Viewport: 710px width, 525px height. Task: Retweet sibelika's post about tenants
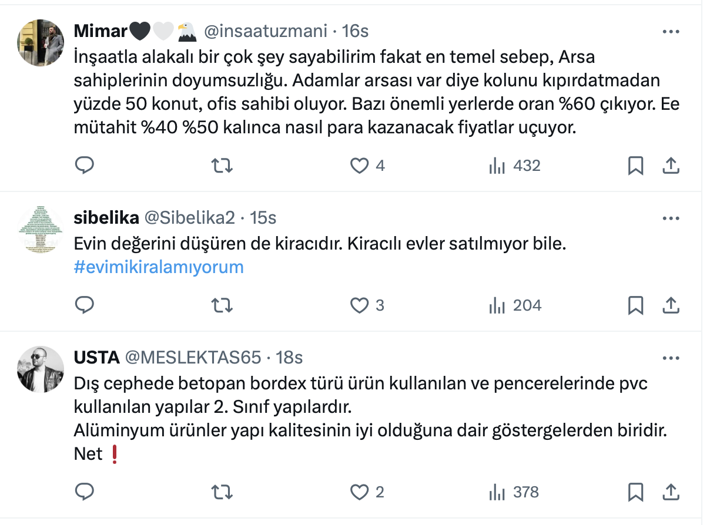(222, 305)
